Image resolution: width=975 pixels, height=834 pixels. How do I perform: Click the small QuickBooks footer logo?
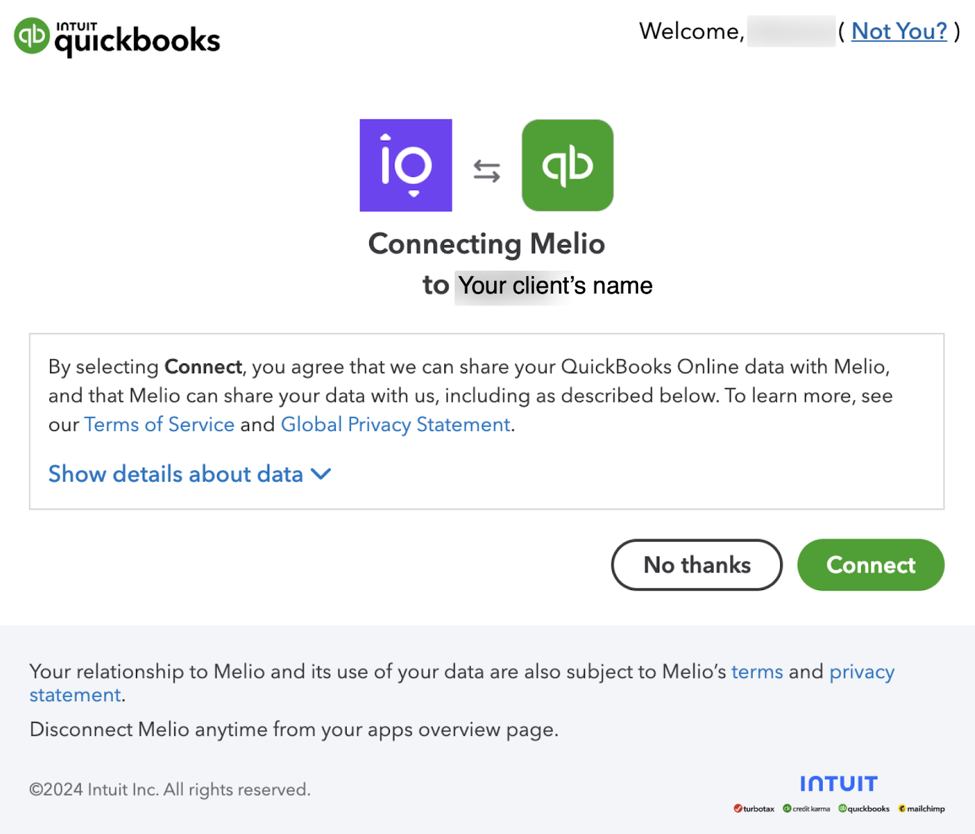[864, 809]
